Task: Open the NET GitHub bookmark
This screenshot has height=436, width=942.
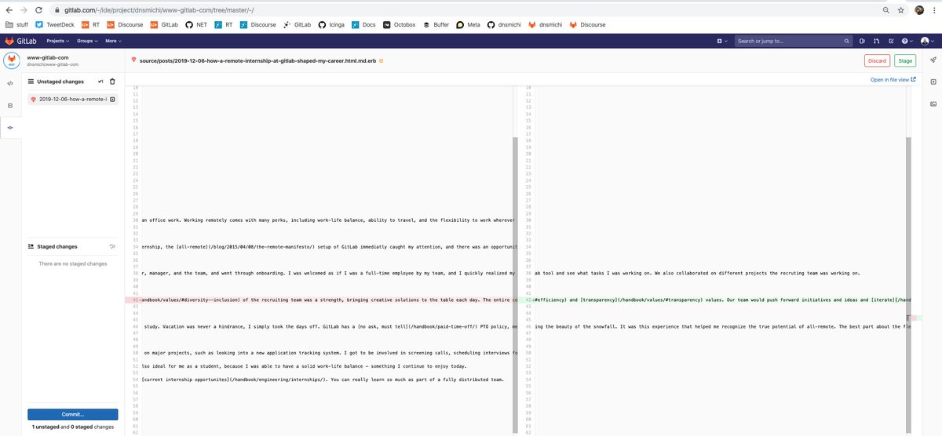Action: (196, 24)
